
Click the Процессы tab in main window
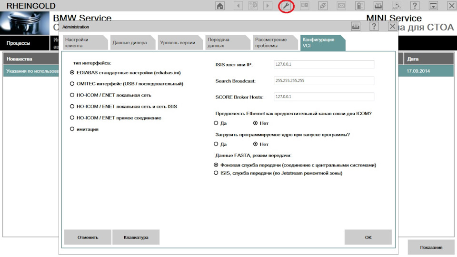(24, 43)
